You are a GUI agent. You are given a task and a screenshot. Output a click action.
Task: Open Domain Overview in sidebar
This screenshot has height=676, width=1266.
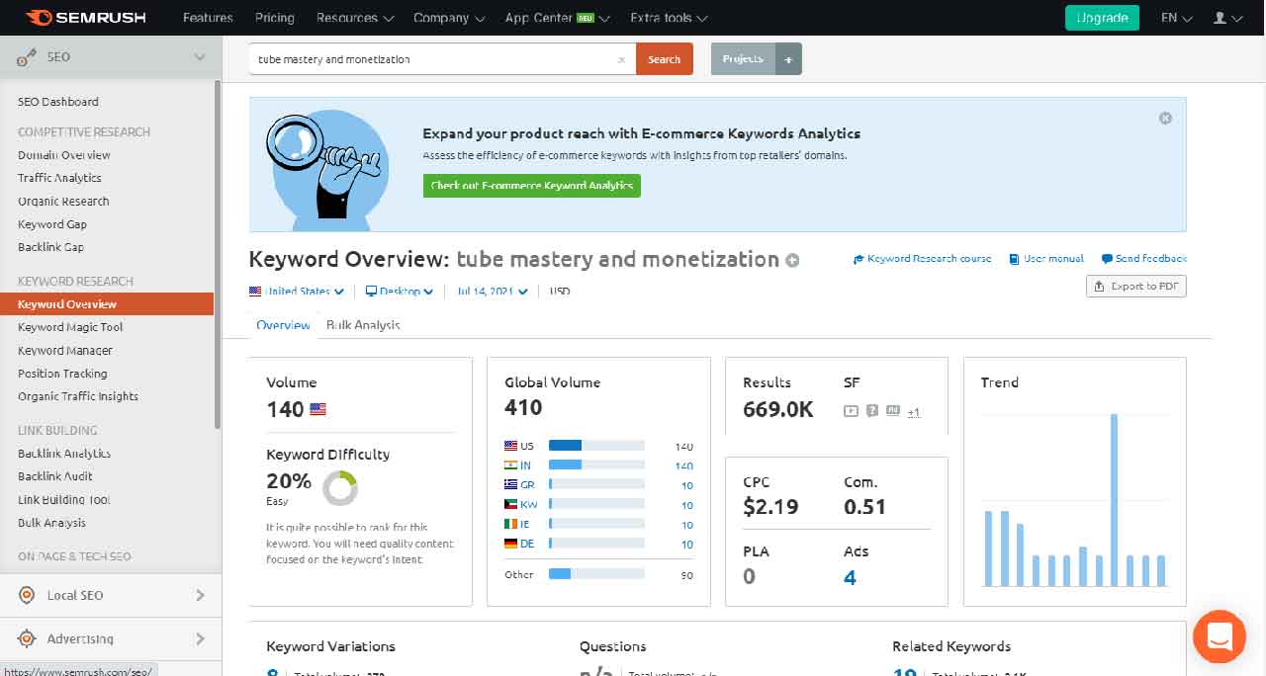(64, 155)
